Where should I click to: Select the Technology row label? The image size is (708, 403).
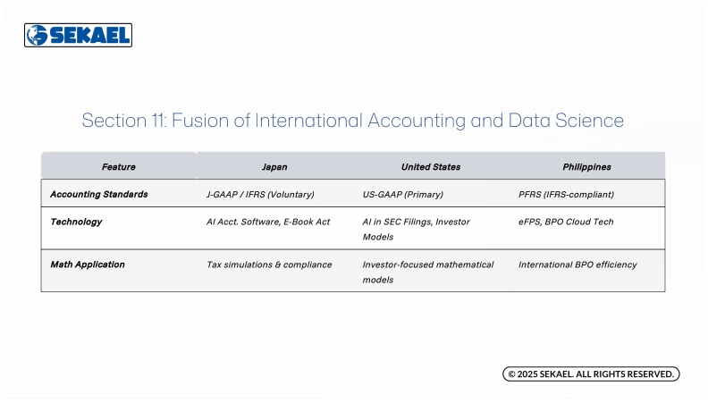point(76,222)
